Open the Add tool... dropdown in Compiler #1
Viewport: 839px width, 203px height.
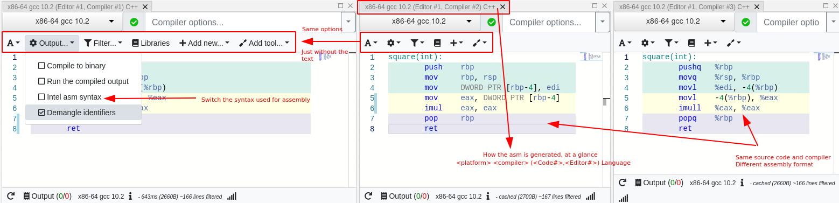(x=264, y=43)
